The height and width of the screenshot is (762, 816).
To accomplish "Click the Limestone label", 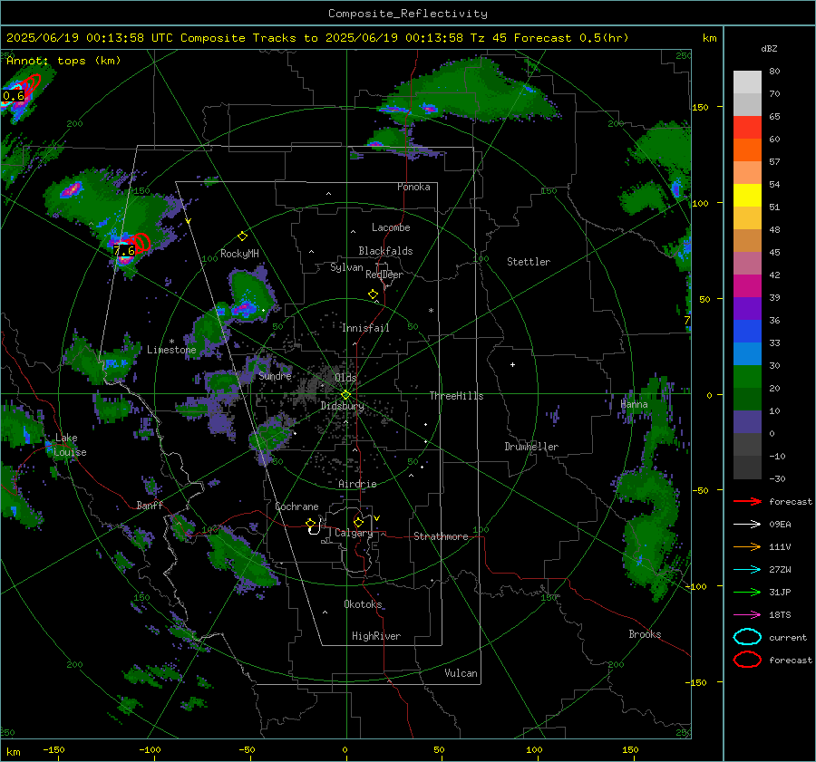I will pos(171,350).
